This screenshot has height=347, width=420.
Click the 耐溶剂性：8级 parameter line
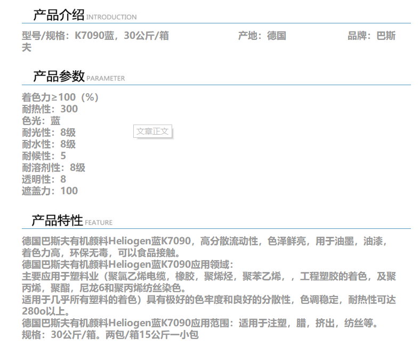53,168
